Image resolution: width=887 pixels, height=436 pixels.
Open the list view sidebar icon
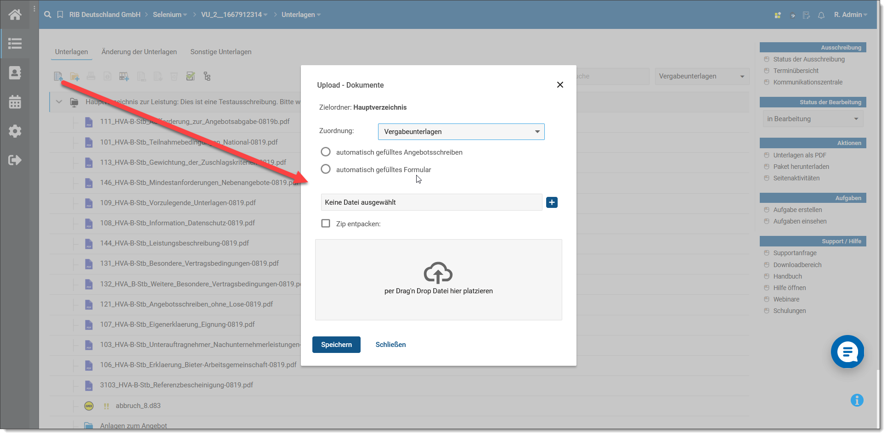(15, 44)
